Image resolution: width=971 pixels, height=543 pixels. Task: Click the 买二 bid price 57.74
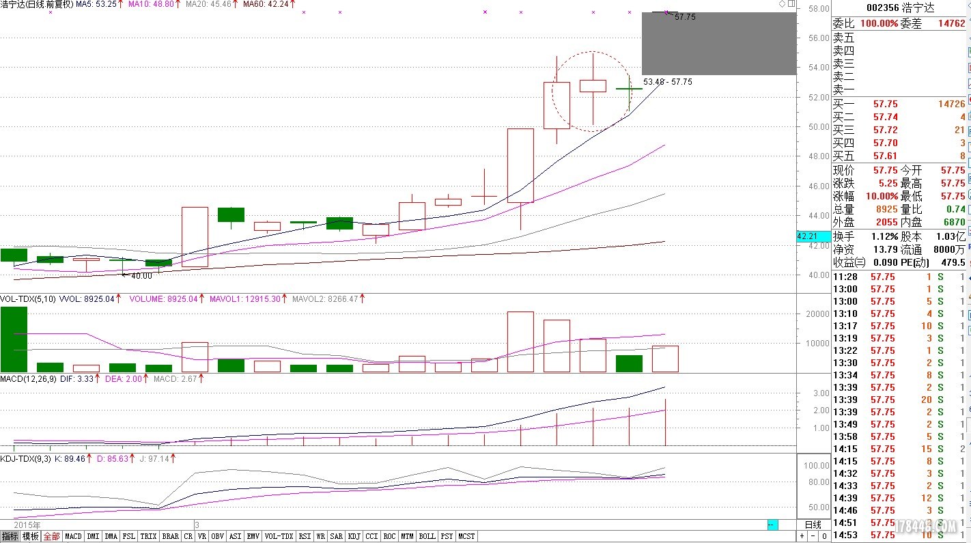pyautogui.click(x=886, y=117)
